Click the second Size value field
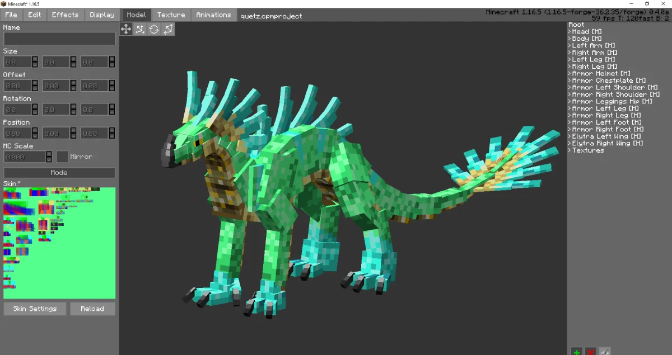Image resolution: width=672 pixels, height=355 pixels. pyautogui.click(x=56, y=62)
